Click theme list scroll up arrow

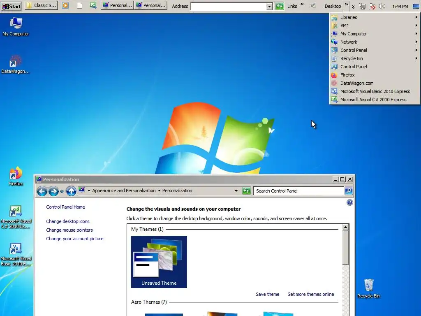click(345, 227)
